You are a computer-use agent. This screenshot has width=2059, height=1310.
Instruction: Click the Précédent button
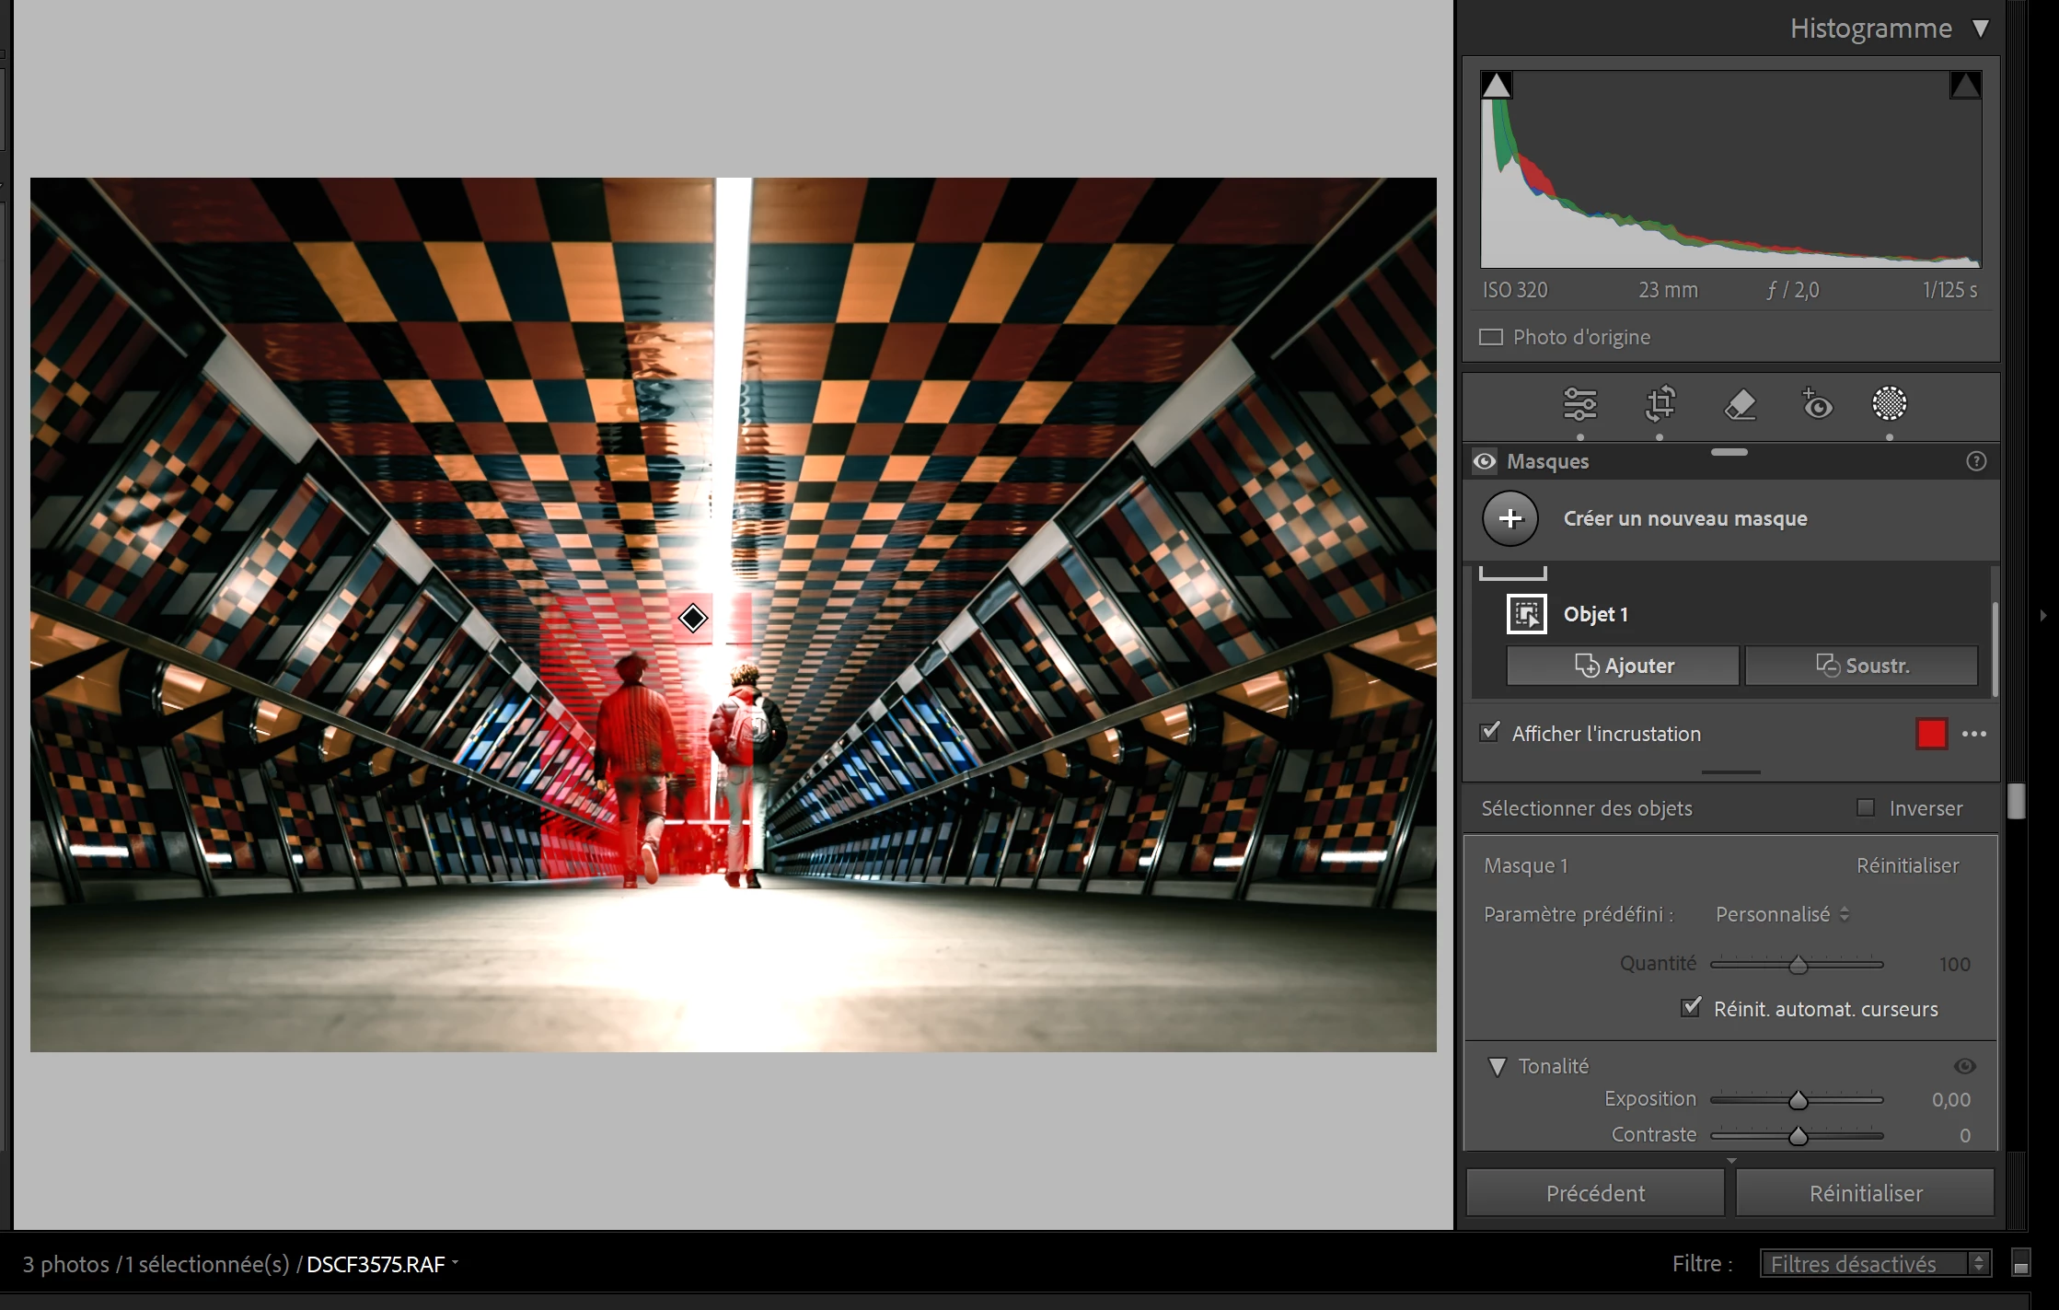pyautogui.click(x=1594, y=1193)
